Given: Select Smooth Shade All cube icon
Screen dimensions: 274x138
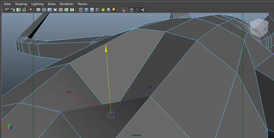Looking at the screenshot, I should [x=86, y=10].
